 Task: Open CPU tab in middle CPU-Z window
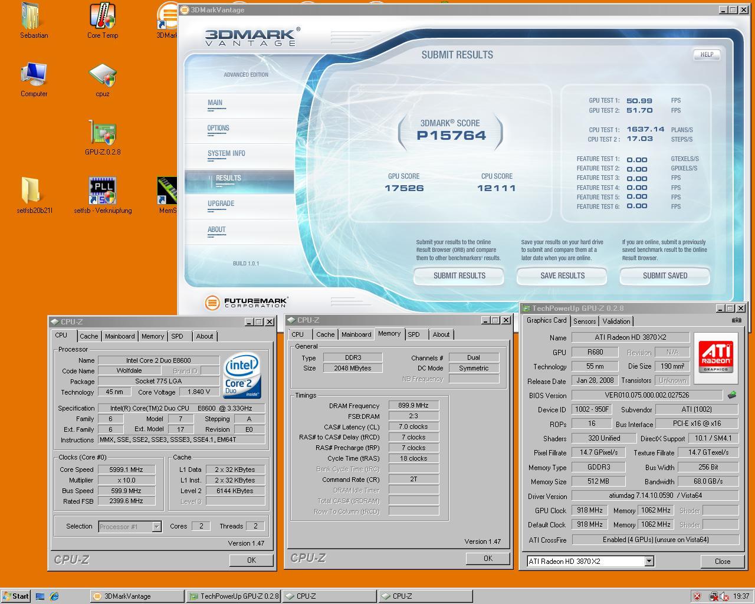pyautogui.click(x=298, y=334)
